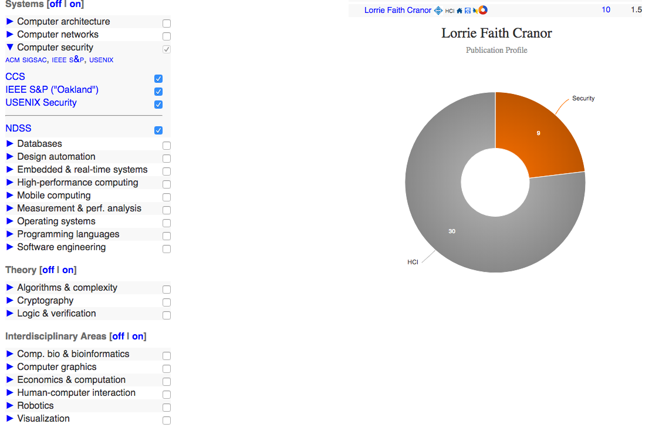Screen dimensions: 669x434
Task: Open Cranor's home page via house icon
Action: pos(459,10)
